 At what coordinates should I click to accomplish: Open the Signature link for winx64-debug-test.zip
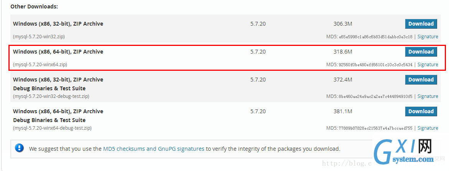click(x=428, y=128)
